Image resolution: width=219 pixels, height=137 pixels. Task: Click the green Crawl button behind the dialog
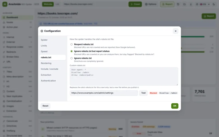tap(135, 4)
